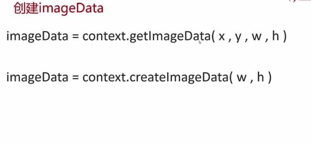Click the closing parenthesis of createImageData call
The width and height of the screenshot is (311, 143).
point(270,77)
